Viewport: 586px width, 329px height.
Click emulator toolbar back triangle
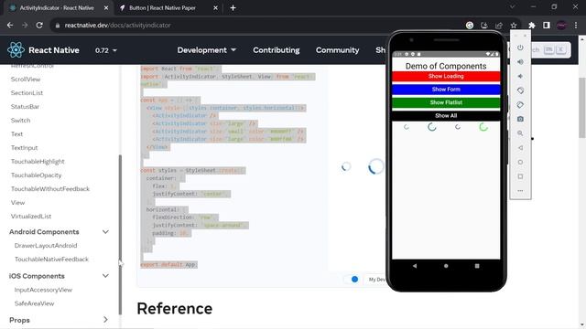(520, 148)
